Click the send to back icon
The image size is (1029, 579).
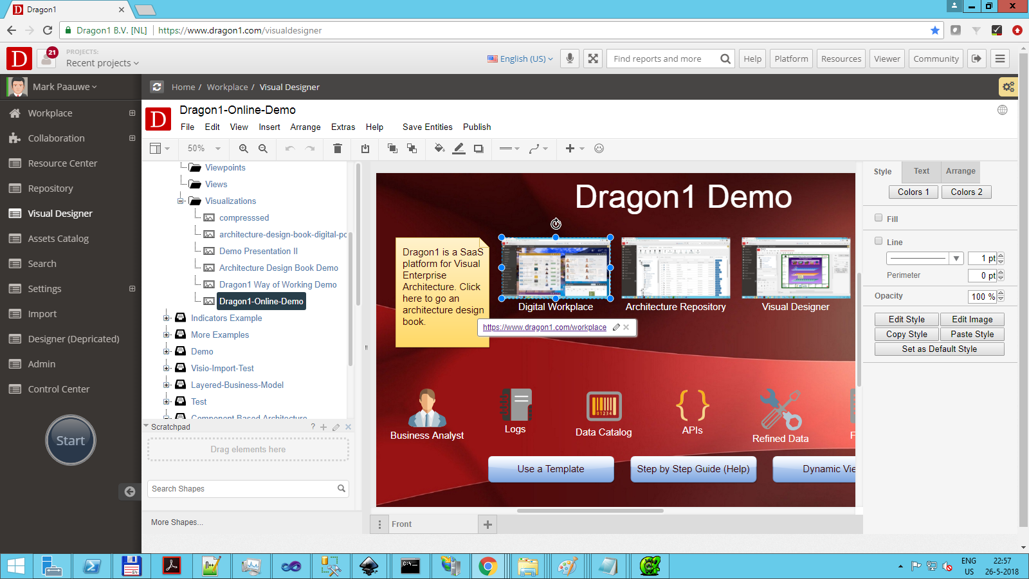(412, 149)
